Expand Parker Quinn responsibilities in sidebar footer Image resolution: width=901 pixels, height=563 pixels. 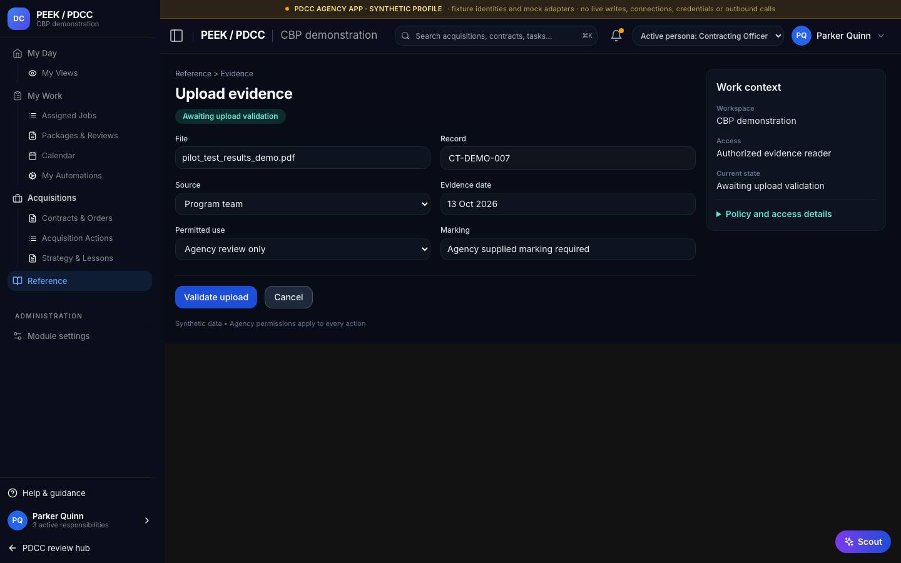147,520
